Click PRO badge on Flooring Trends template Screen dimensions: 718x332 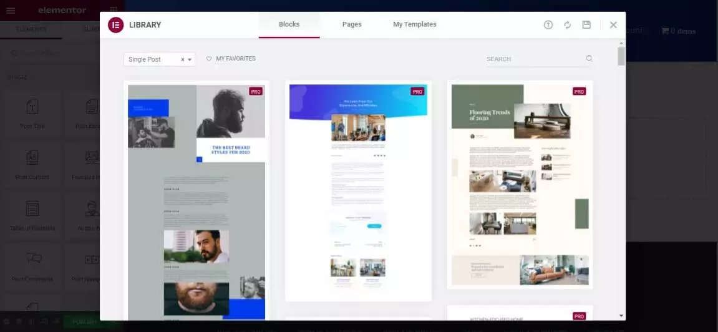tap(580, 92)
